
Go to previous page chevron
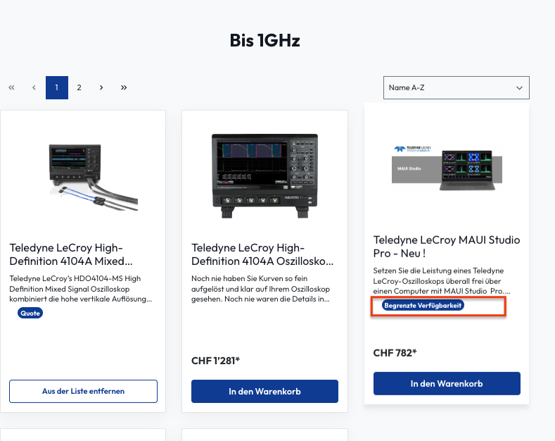(x=34, y=87)
